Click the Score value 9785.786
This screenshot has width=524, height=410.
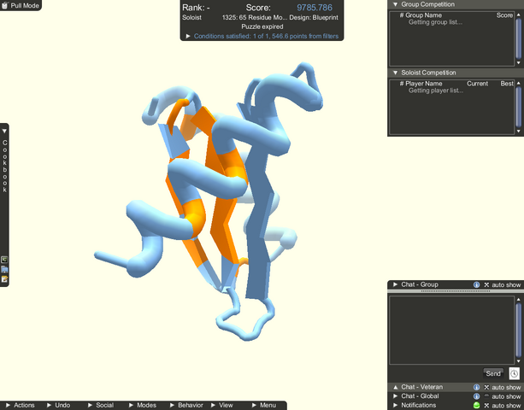point(315,8)
